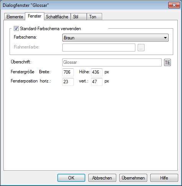
Task: Open the Stil tab
Action: click(x=79, y=17)
